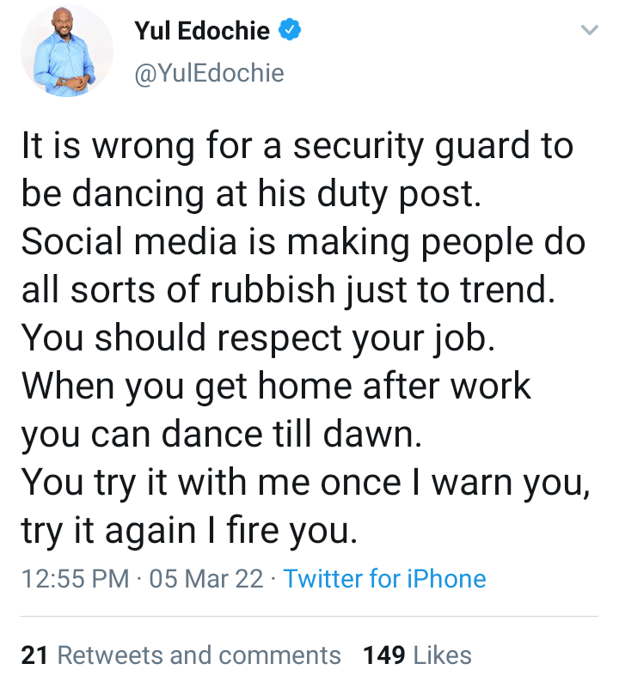Open the Yul Edochie display name

pos(202,33)
